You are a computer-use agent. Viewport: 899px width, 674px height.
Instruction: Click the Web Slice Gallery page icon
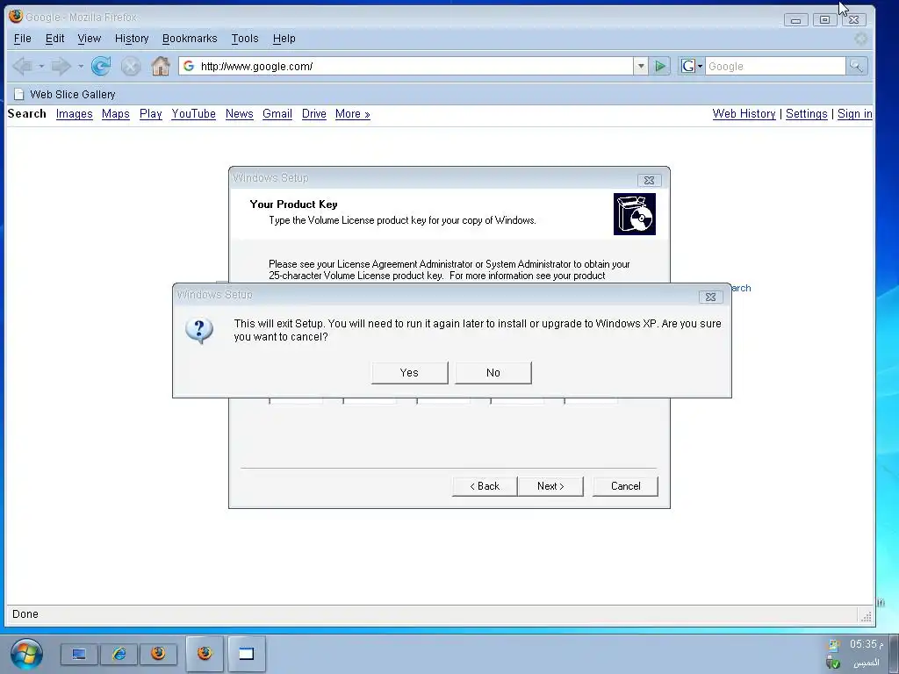click(x=19, y=95)
